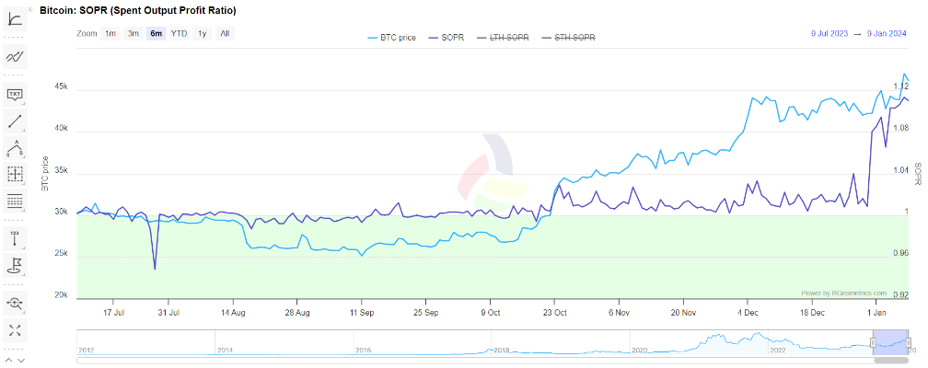This screenshot has height=368, width=928.
Task: Select the vertical counter 123 tool
Action: pyautogui.click(x=14, y=238)
